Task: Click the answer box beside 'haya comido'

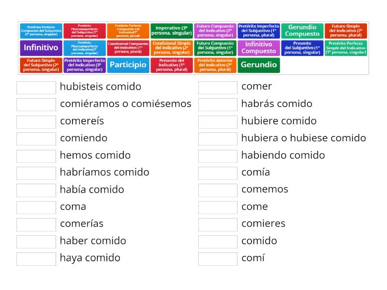Action: pyautogui.click(x=36, y=259)
